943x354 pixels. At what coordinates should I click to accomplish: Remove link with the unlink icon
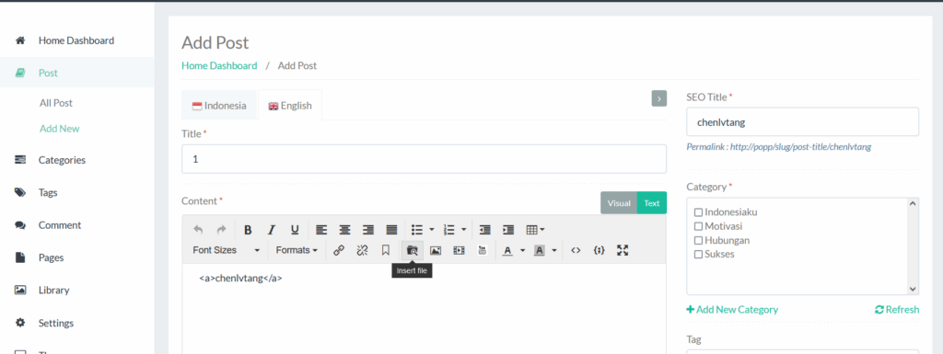tap(362, 250)
